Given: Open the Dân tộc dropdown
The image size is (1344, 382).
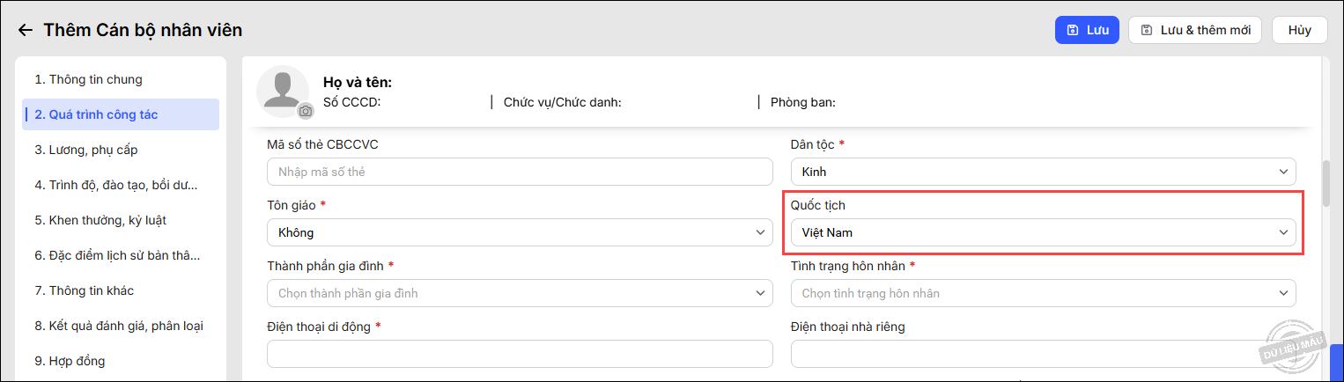Looking at the screenshot, I should pyautogui.click(x=1043, y=172).
